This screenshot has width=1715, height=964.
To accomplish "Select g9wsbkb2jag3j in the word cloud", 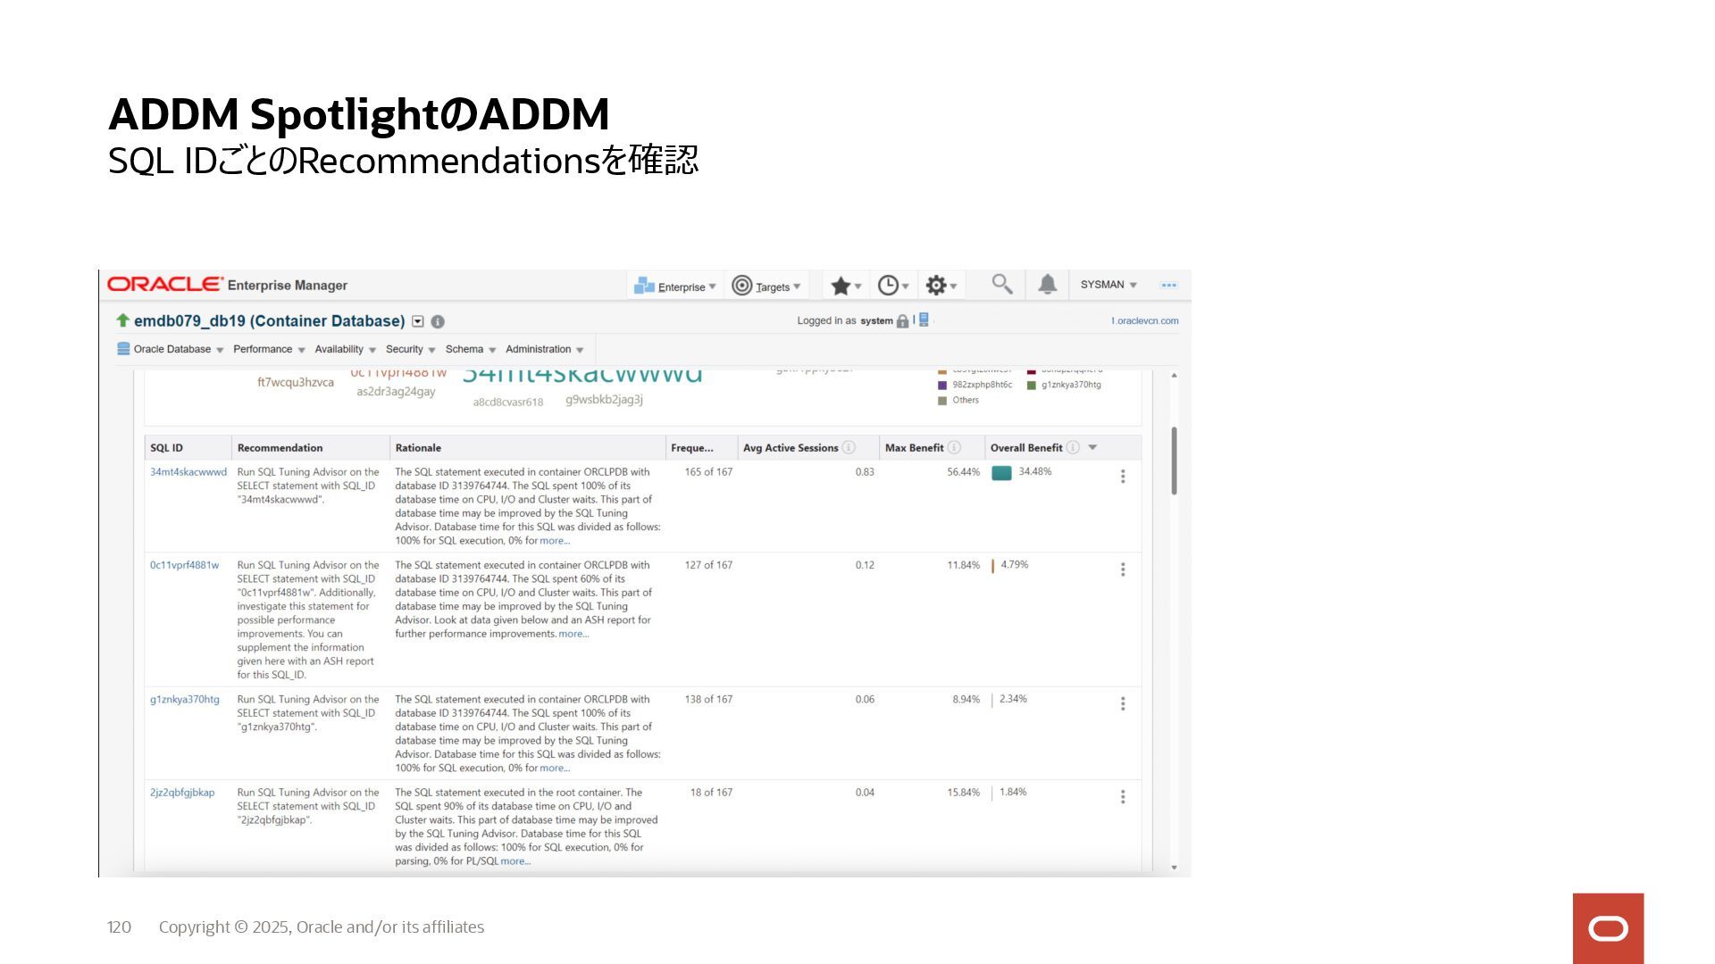I will point(604,400).
